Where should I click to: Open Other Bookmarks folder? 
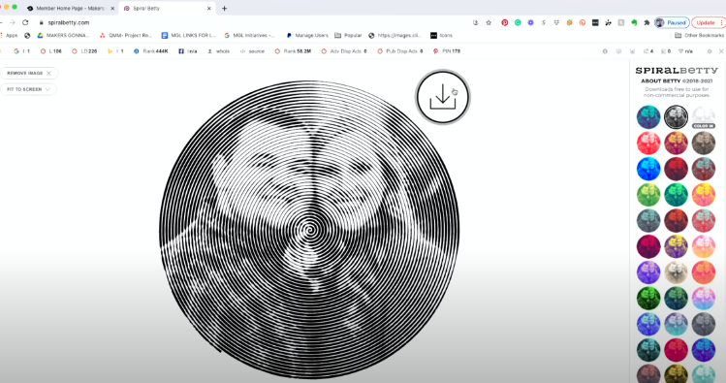click(x=700, y=35)
